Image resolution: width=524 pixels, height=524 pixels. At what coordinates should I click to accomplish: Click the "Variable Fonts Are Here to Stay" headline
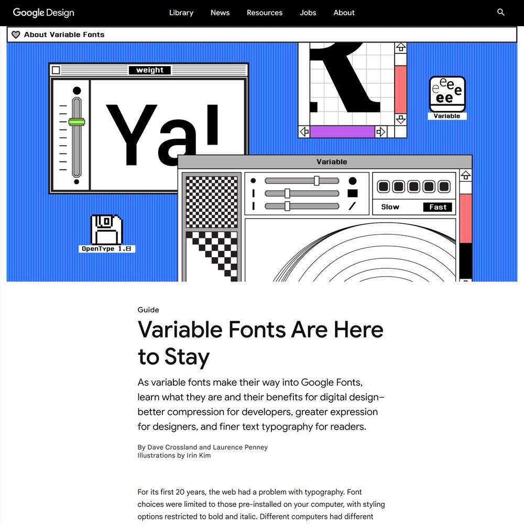coord(260,343)
